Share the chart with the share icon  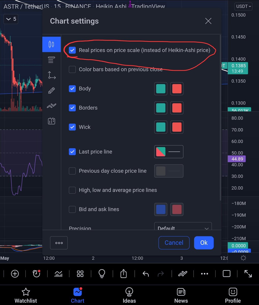pos(124,274)
